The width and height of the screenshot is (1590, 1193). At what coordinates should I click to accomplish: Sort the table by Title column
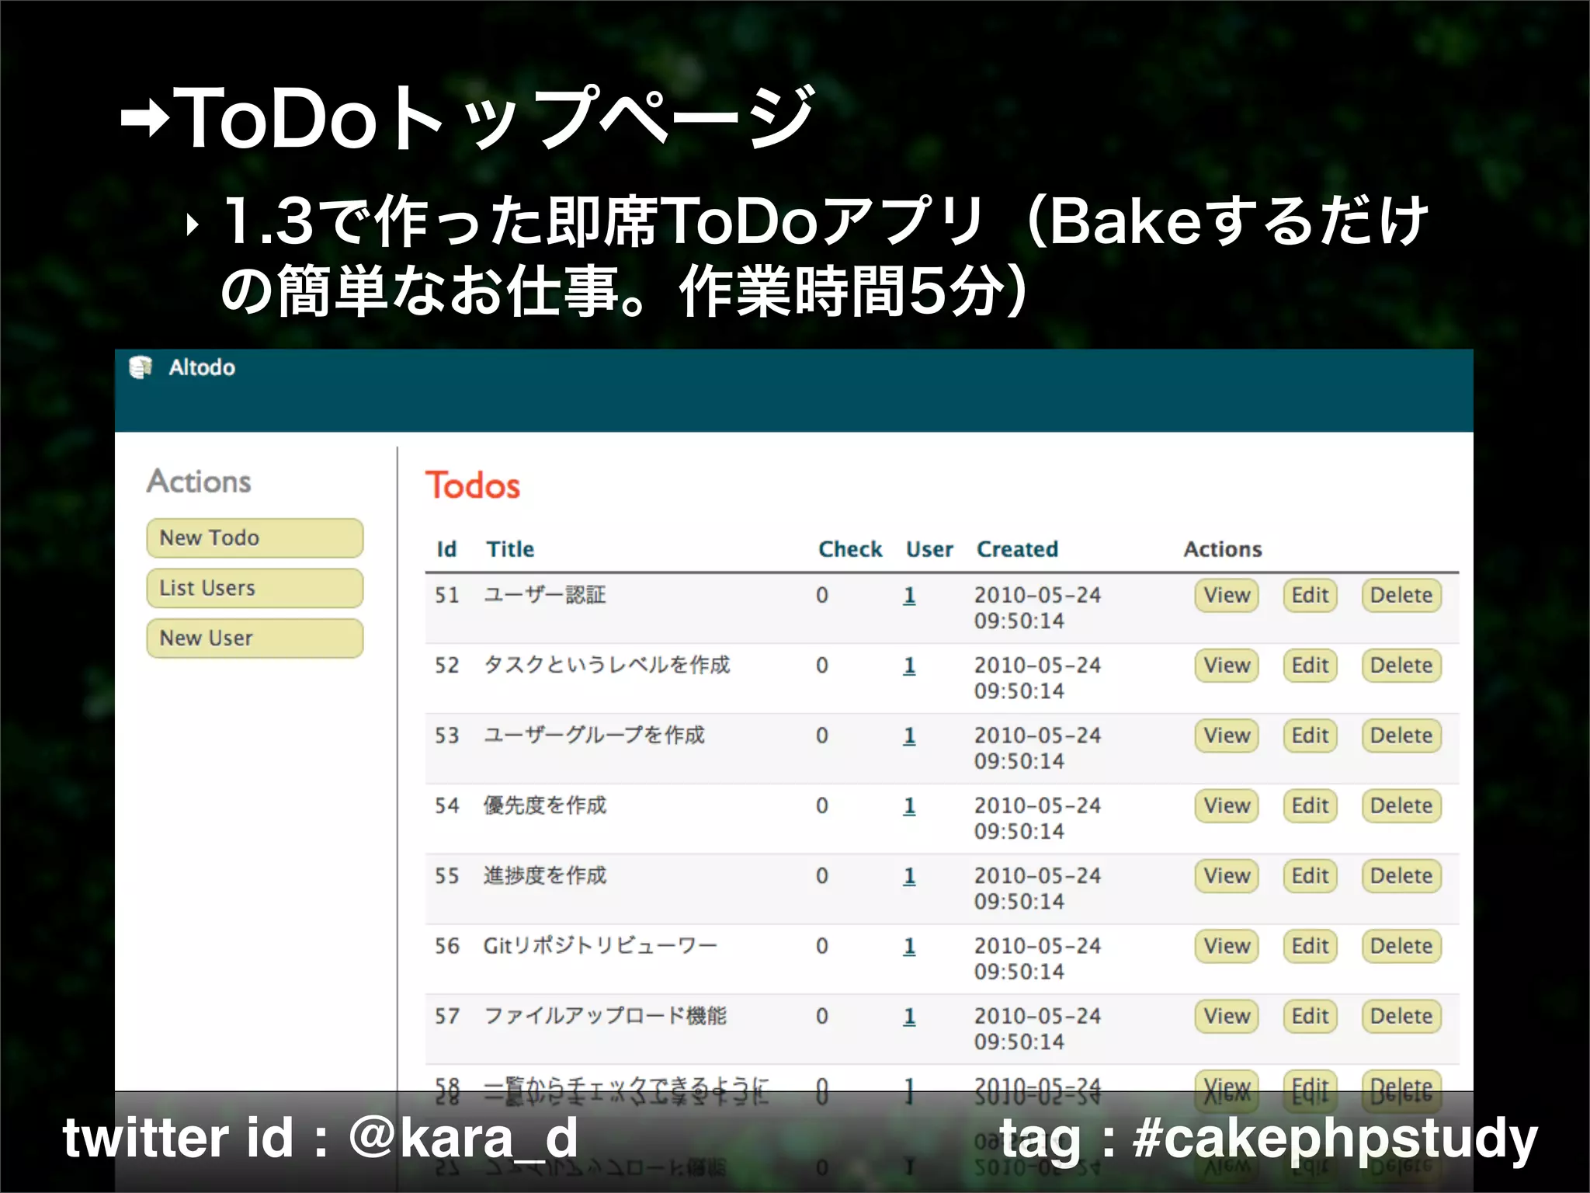510,549
